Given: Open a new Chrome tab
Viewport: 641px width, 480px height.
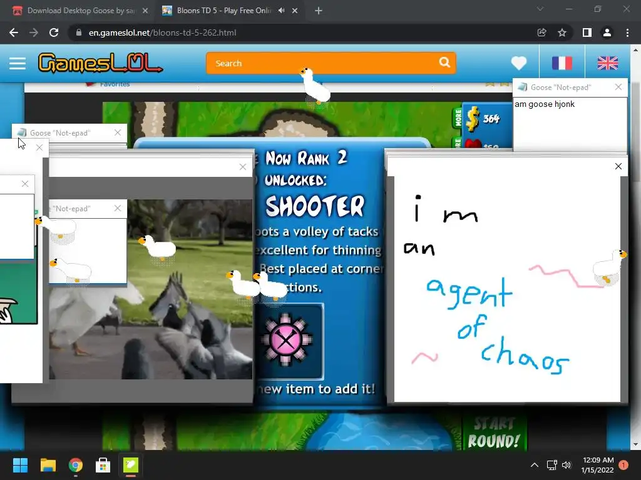Looking at the screenshot, I should pos(319,11).
